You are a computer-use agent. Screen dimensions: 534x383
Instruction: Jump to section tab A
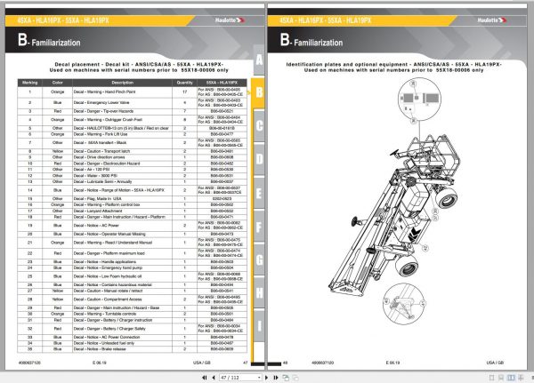click(259, 60)
